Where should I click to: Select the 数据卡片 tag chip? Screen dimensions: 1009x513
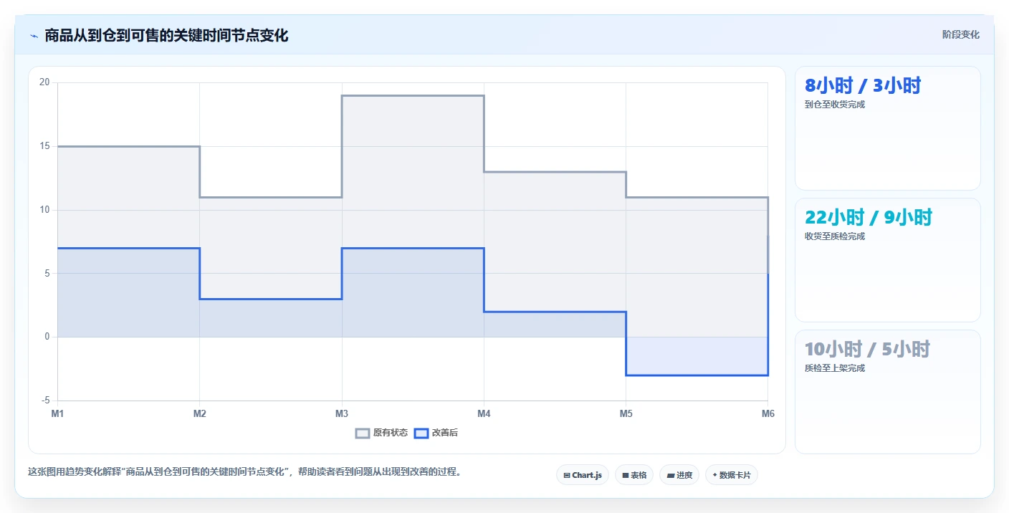(732, 475)
